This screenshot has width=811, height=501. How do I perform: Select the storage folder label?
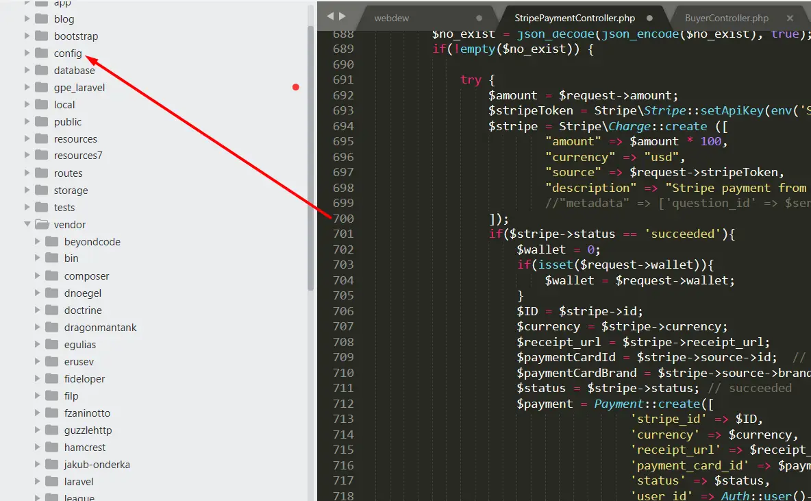71,191
